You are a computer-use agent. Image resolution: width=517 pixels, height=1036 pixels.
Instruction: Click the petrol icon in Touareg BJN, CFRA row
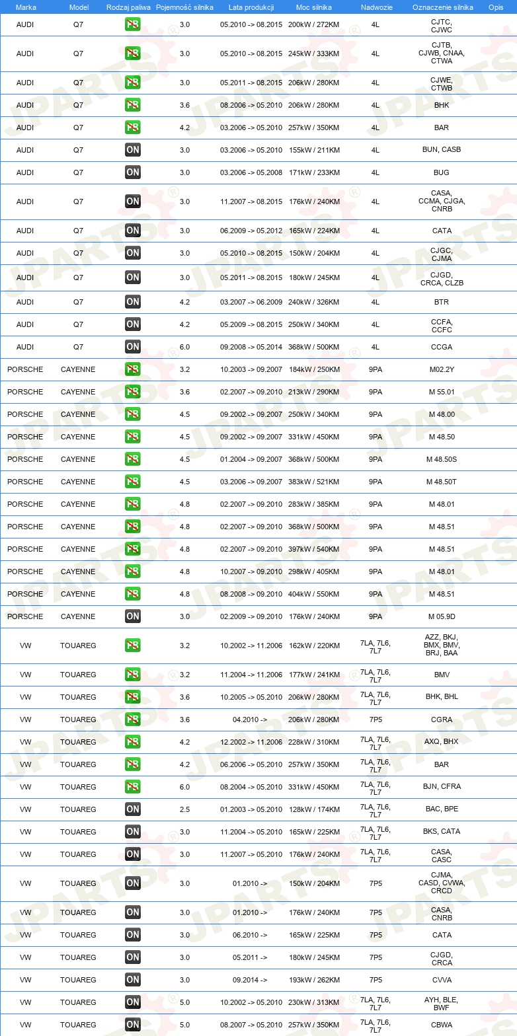[x=133, y=787]
